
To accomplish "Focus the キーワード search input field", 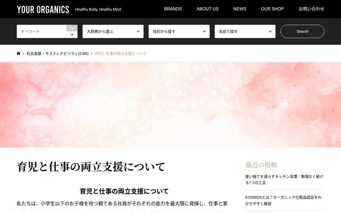I will [42, 31].
